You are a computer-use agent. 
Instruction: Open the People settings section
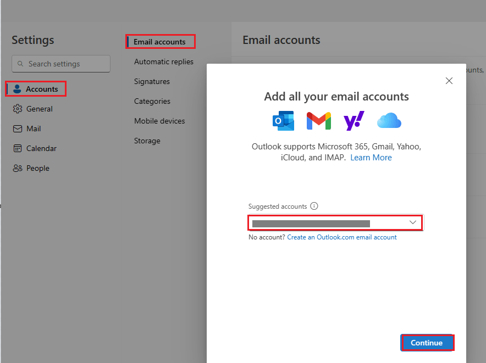pyautogui.click(x=37, y=168)
